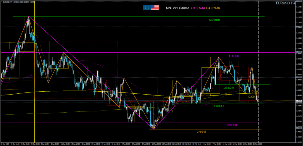Select the magenta 12月安値 label
The width and height of the screenshot is (303, 146).
232,125
